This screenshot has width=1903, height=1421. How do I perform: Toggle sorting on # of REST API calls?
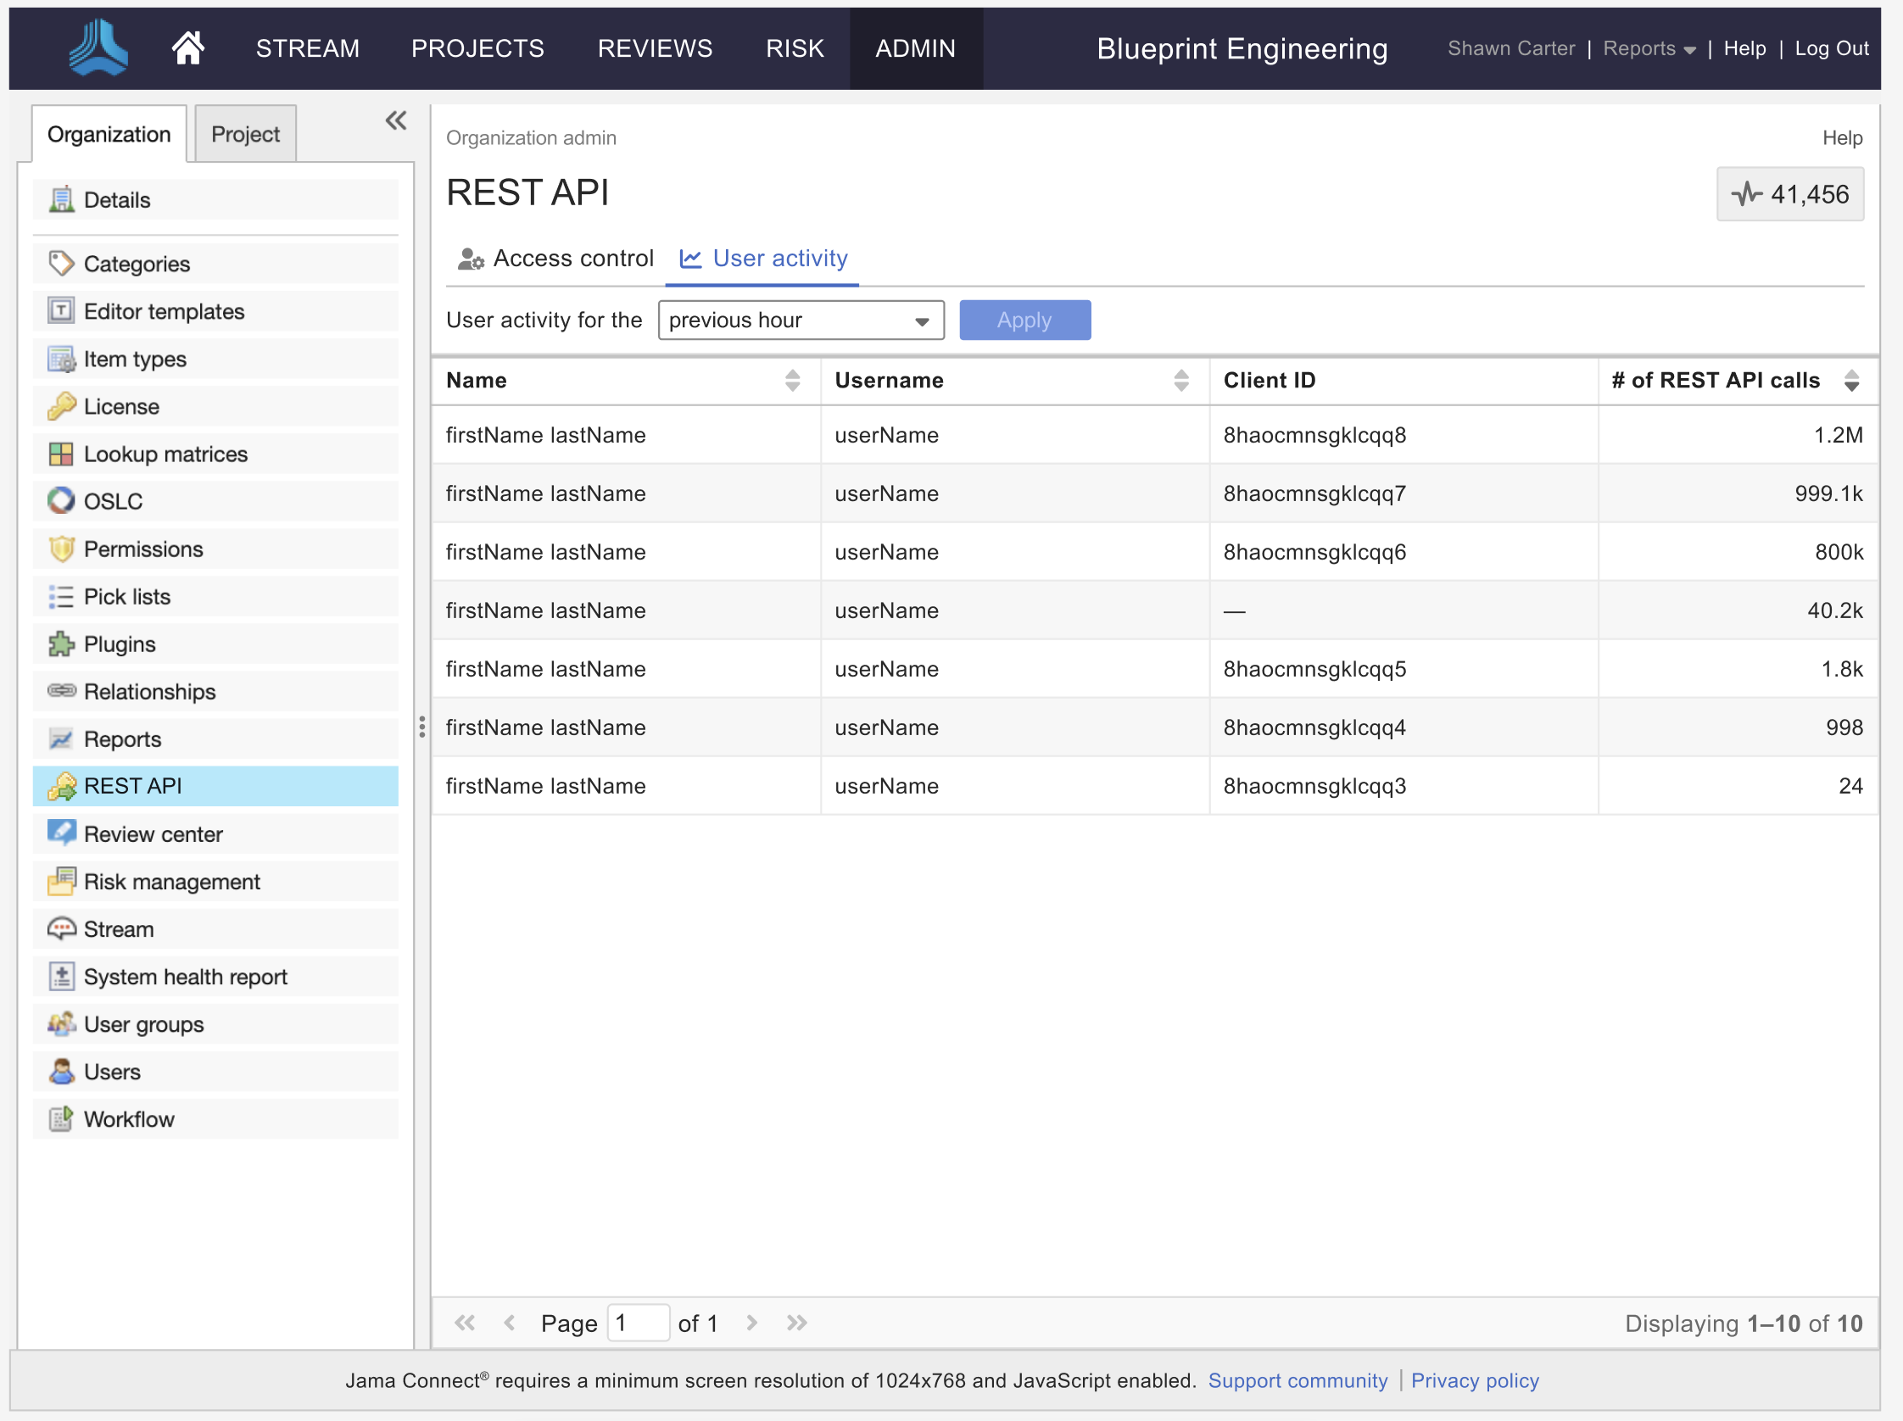(x=1852, y=380)
